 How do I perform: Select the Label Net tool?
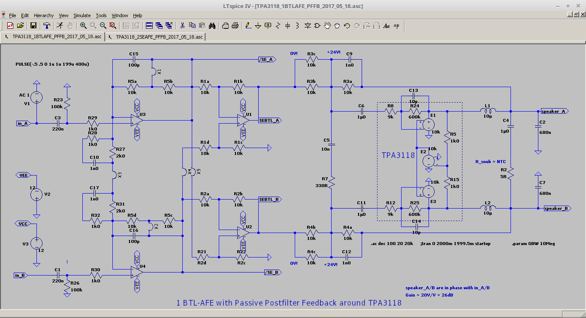tap(268, 26)
